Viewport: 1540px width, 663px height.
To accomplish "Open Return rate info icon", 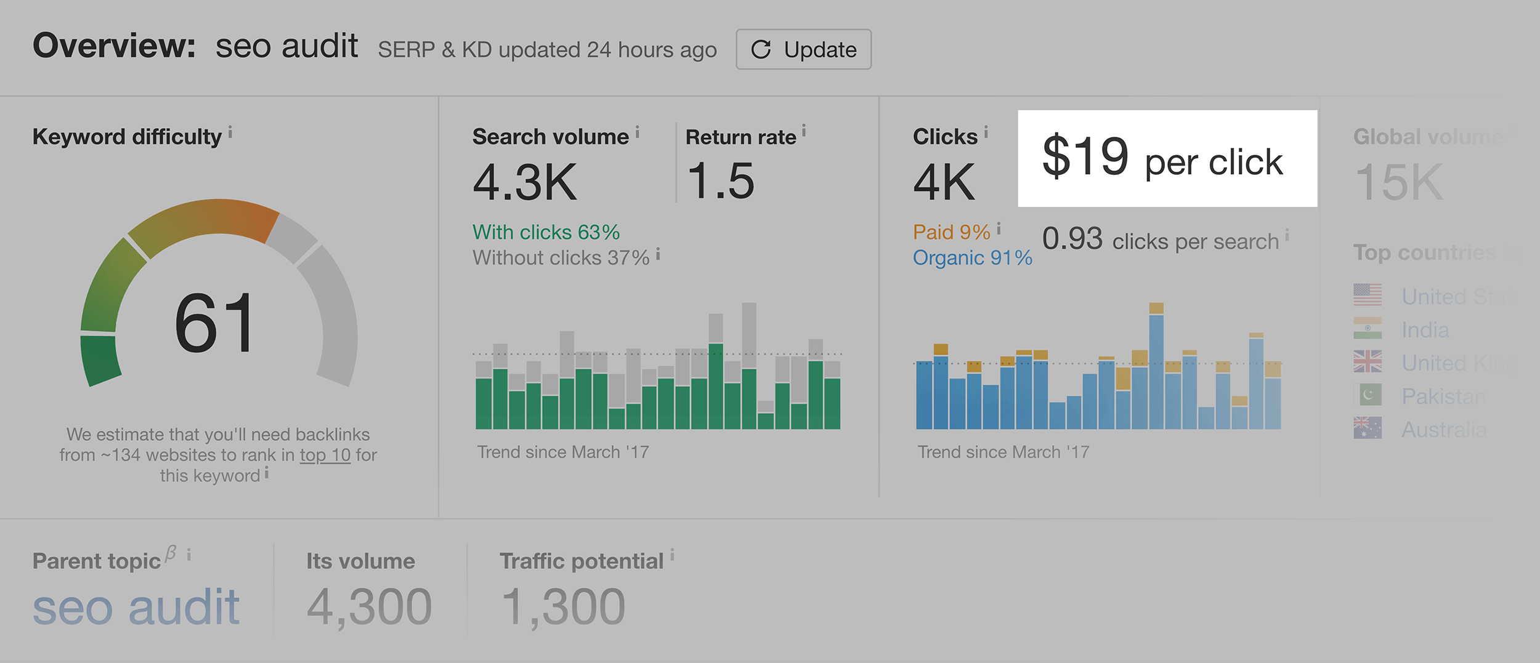I will point(804,132).
